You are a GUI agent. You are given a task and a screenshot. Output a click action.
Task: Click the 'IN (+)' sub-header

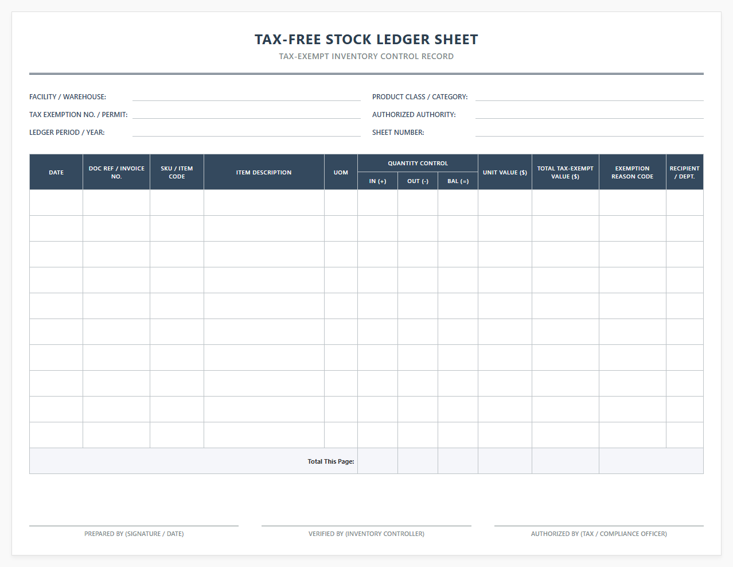tap(377, 181)
